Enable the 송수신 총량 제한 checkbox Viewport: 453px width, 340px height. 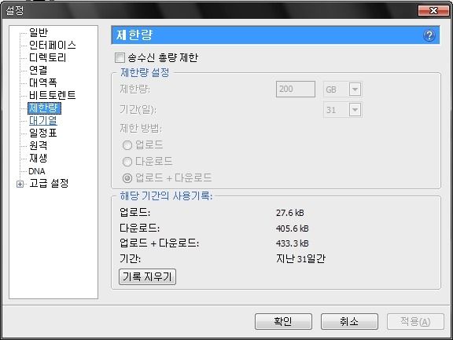click(120, 57)
